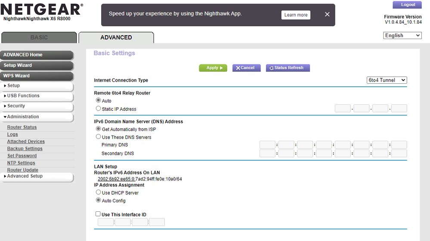Click the Basic Settings heading
430x241 pixels.
[x=114, y=53]
